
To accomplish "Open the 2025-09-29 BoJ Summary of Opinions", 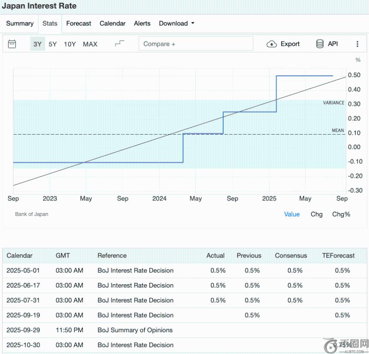I will click(x=135, y=330).
